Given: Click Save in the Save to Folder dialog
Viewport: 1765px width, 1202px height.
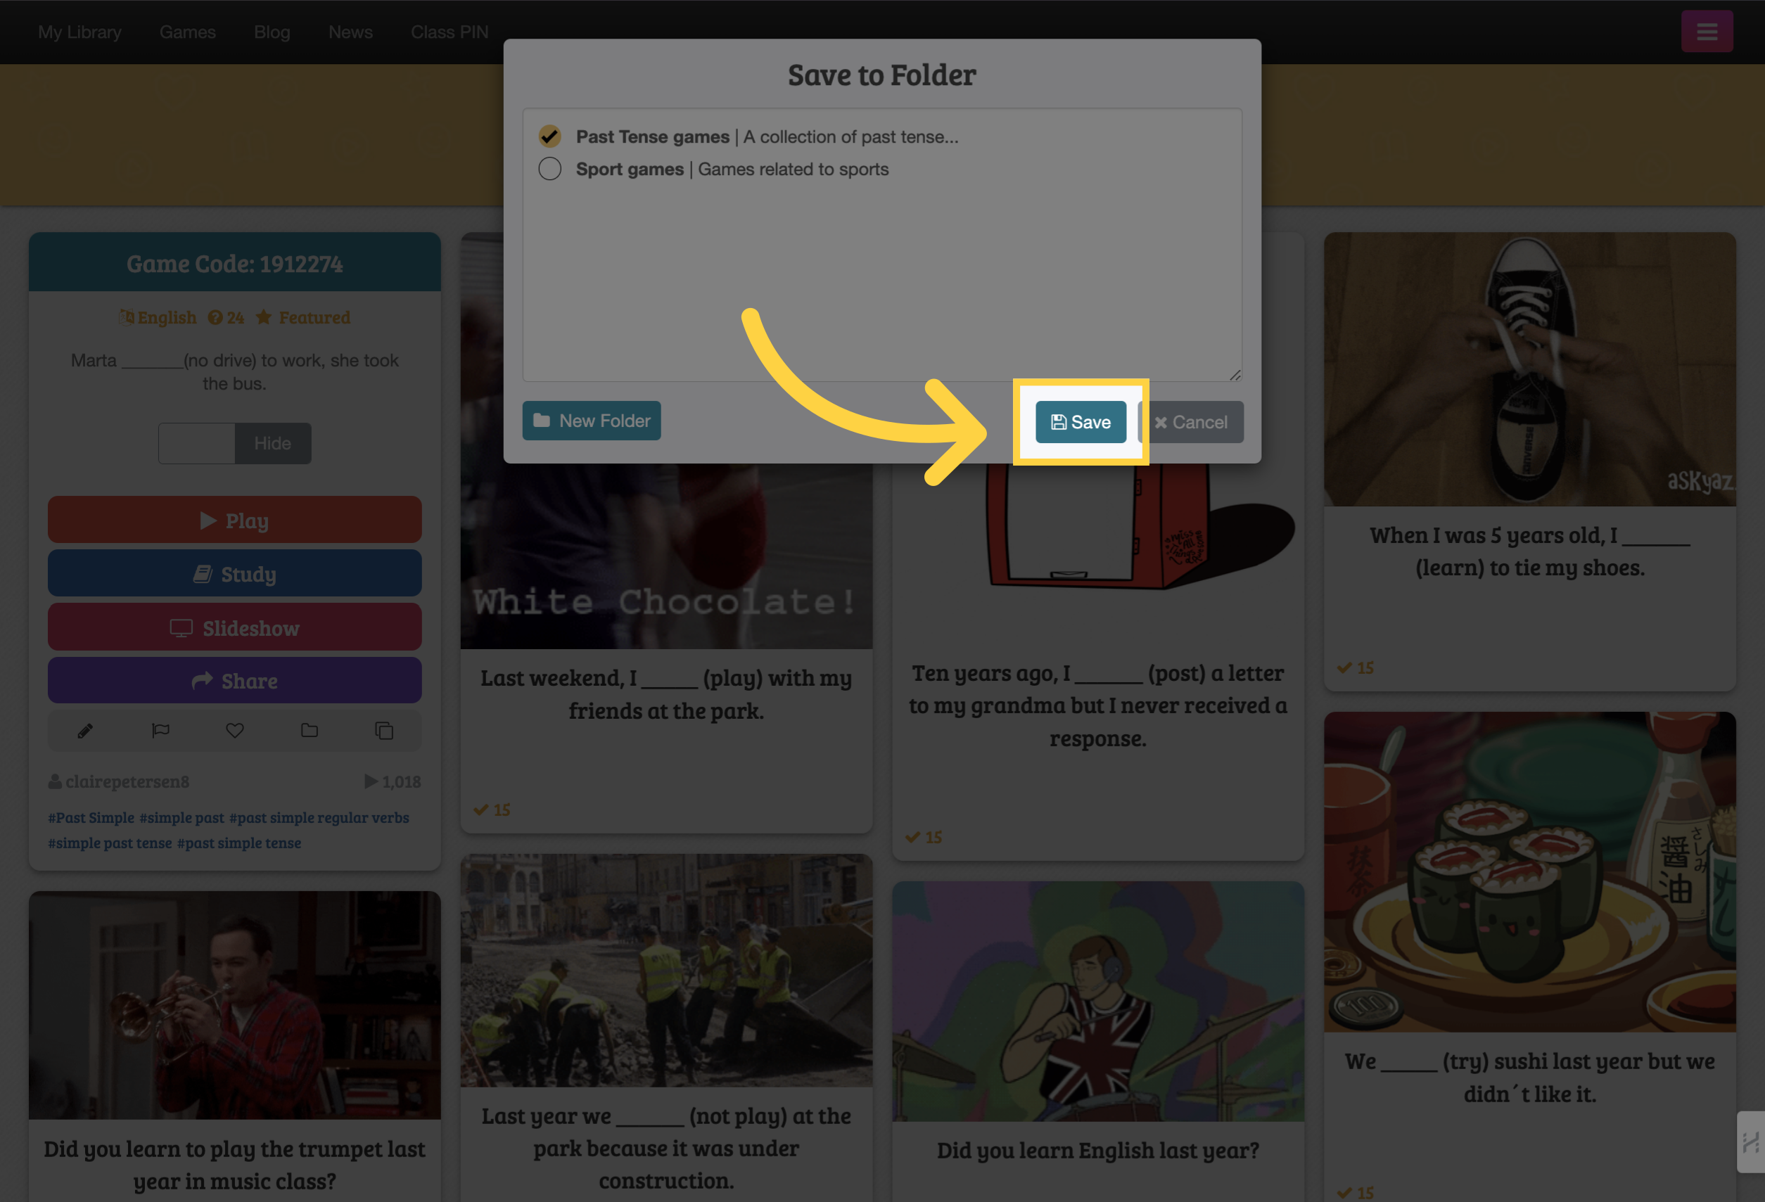Looking at the screenshot, I should click(x=1080, y=421).
